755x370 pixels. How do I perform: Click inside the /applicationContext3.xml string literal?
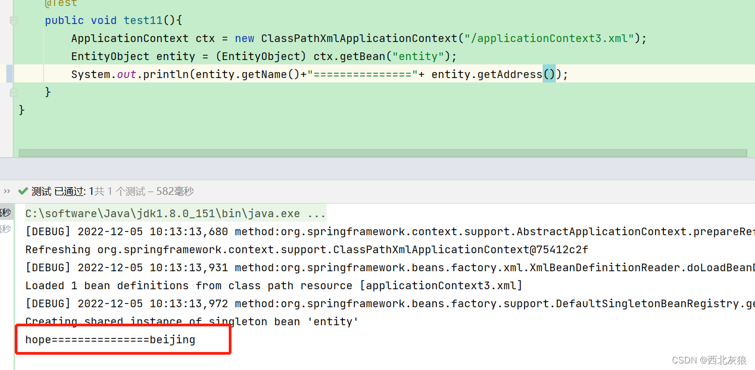[x=549, y=38]
